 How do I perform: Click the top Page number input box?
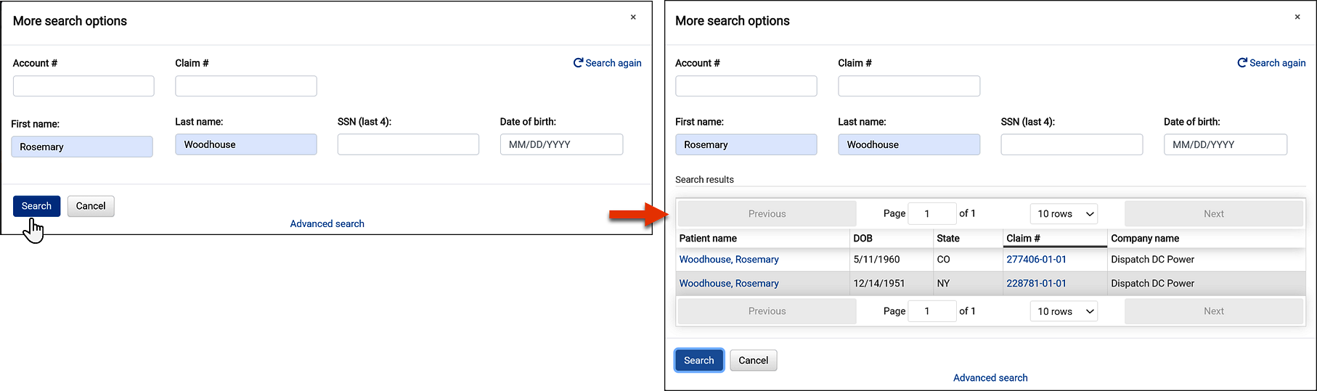click(x=932, y=214)
